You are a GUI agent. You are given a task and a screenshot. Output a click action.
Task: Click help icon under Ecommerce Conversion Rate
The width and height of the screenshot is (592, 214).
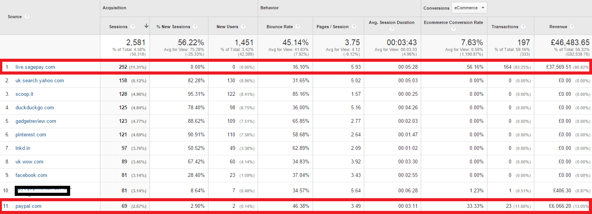coord(453,29)
